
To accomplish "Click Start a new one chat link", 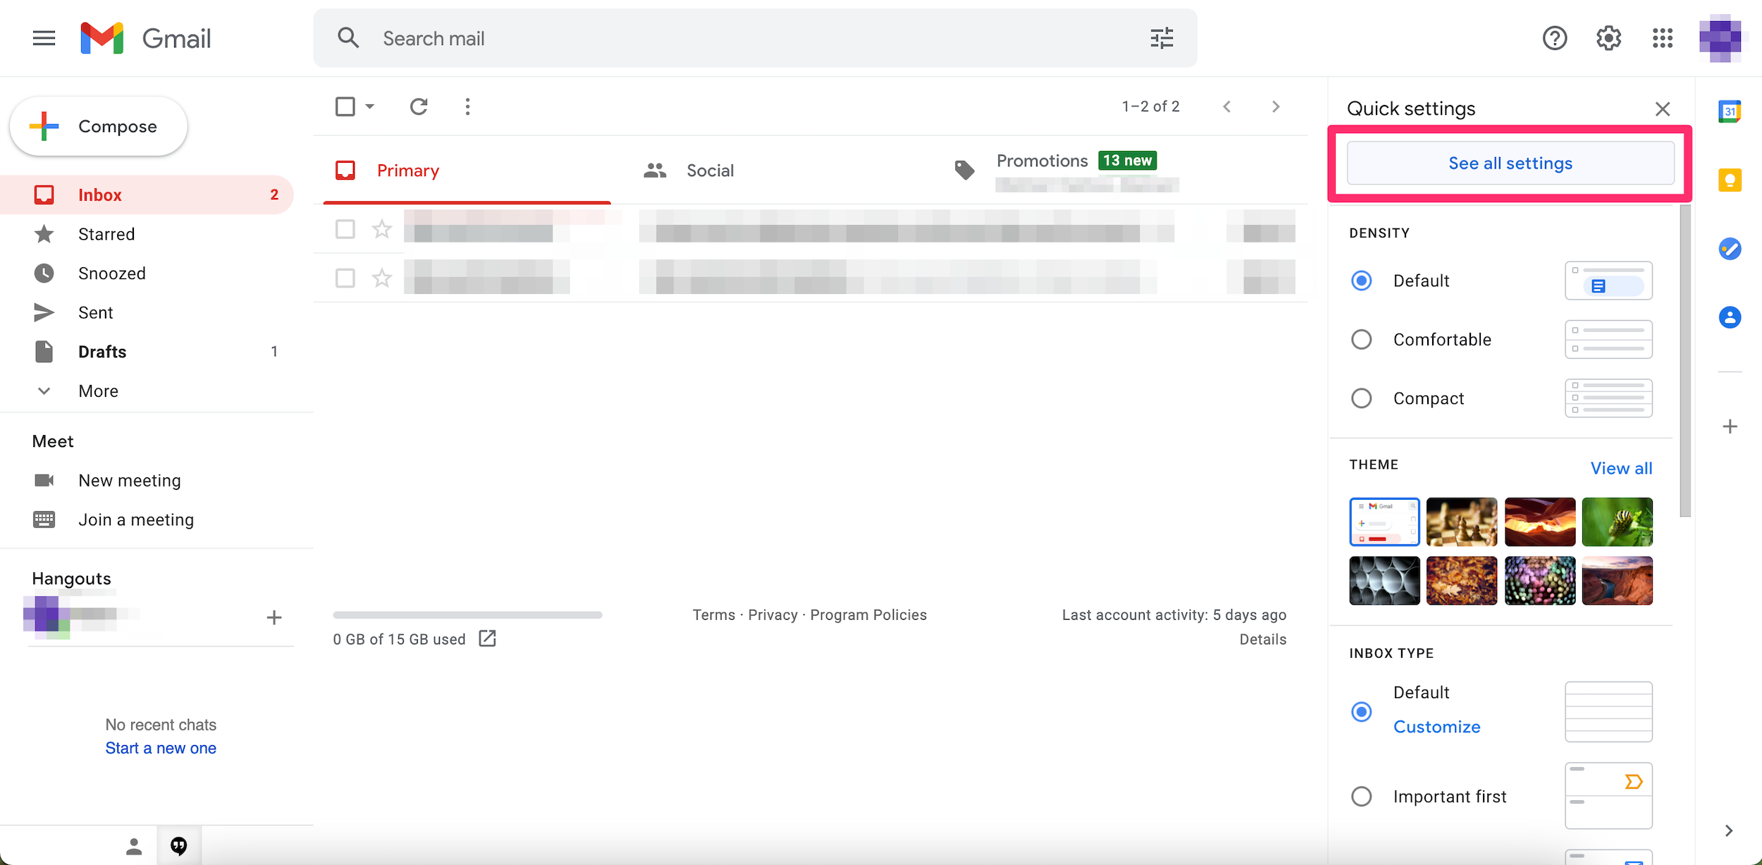I will coord(161,748).
